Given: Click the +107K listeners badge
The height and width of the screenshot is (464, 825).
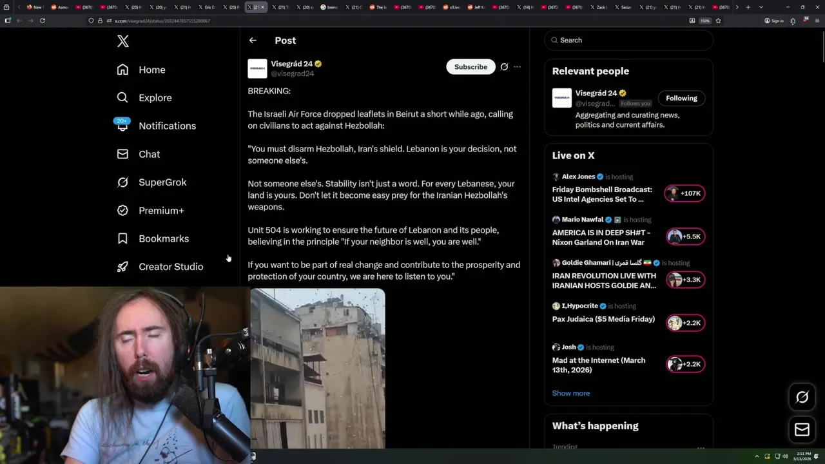Looking at the screenshot, I should [685, 193].
